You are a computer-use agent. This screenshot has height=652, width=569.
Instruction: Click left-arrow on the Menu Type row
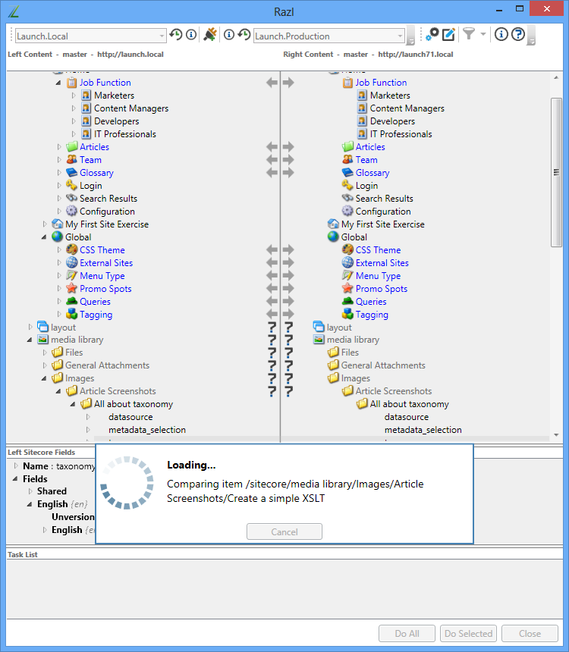tap(272, 276)
